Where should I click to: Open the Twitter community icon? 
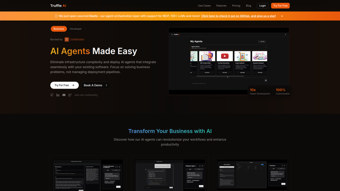70,95
